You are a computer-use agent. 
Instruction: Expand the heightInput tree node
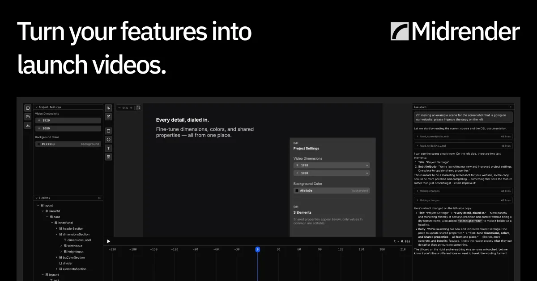[x=61, y=252]
